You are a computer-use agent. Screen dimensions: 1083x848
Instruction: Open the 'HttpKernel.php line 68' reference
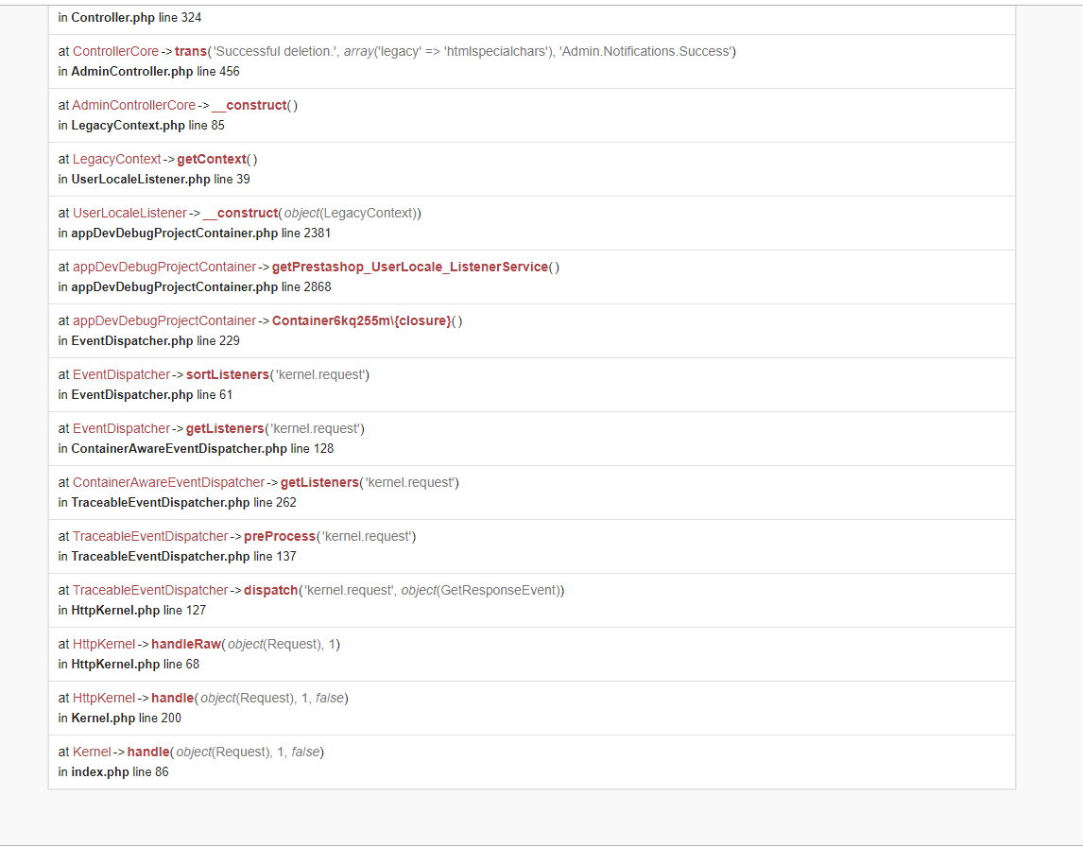click(135, 665)
